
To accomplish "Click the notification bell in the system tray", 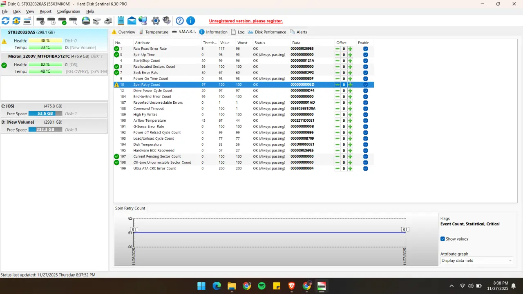I will tap(514, 286).
